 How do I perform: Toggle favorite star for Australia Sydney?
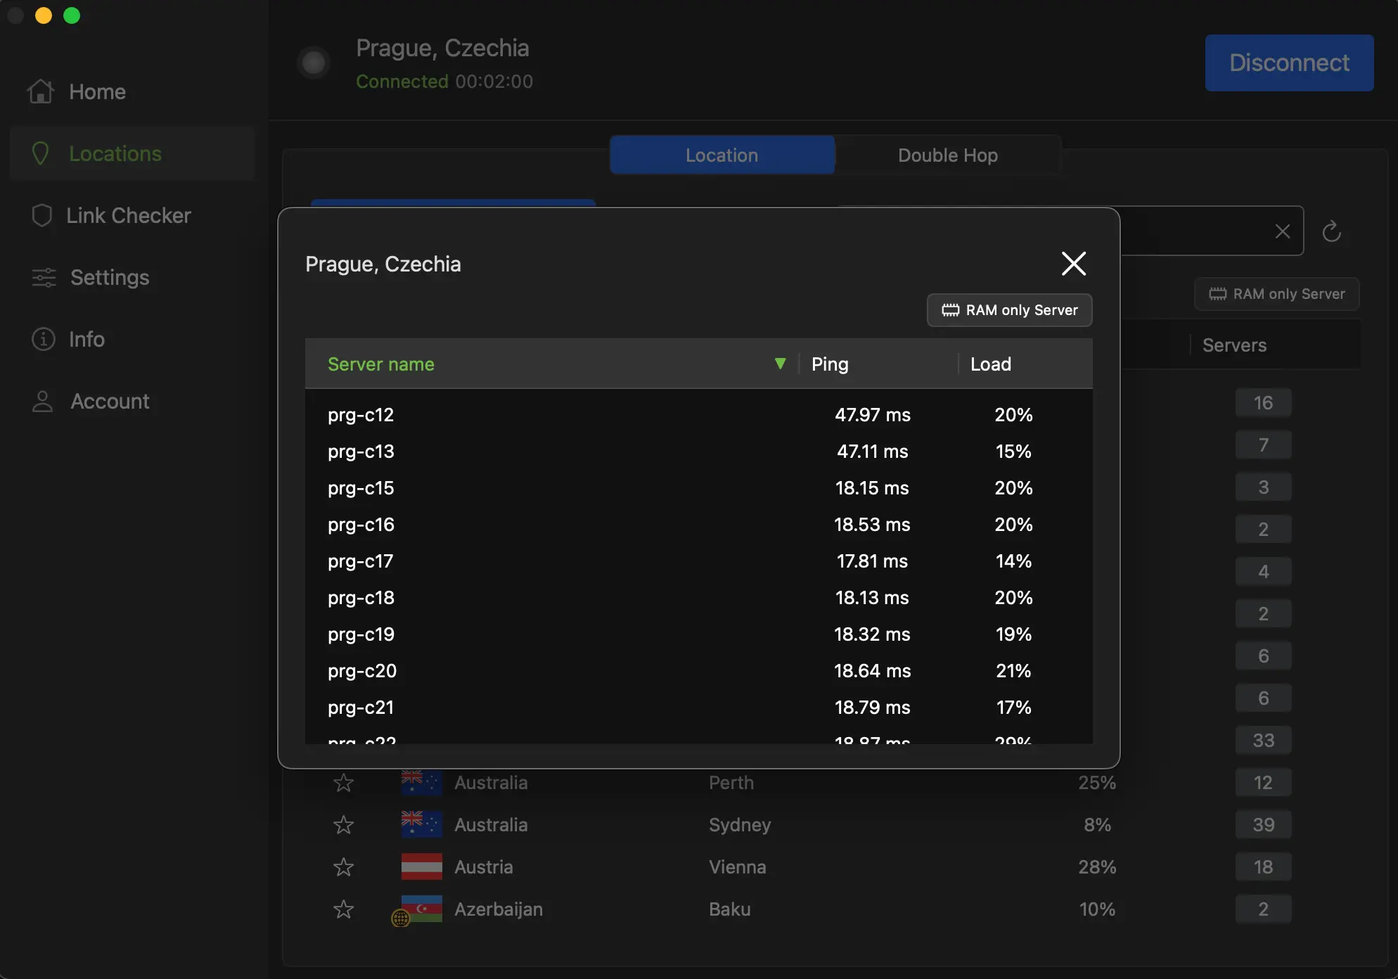[x=343, y=825]
